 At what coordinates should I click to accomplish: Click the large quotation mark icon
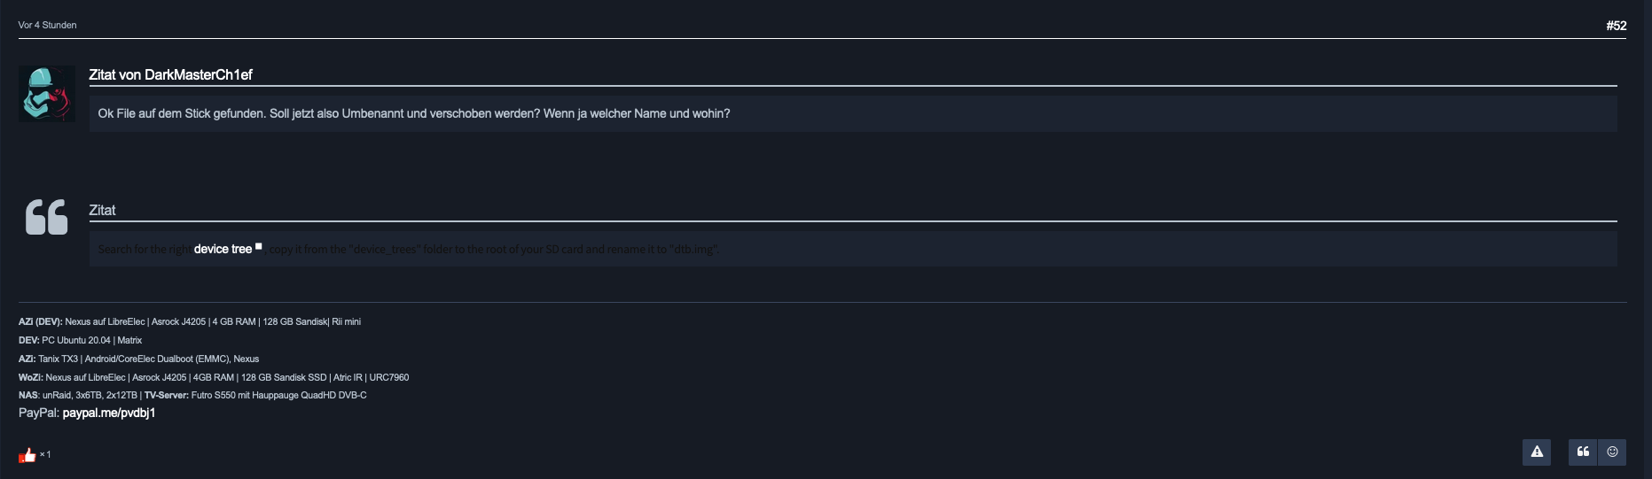(47, 217)
